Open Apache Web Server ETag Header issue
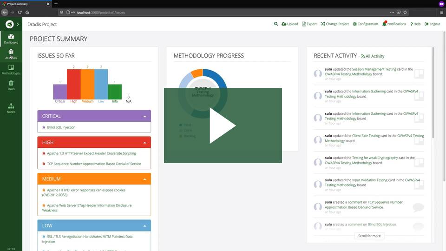 (87, 208)
